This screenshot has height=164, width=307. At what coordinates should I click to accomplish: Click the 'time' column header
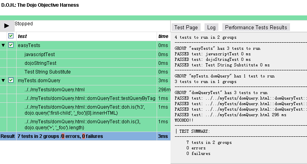pos(163,36)
